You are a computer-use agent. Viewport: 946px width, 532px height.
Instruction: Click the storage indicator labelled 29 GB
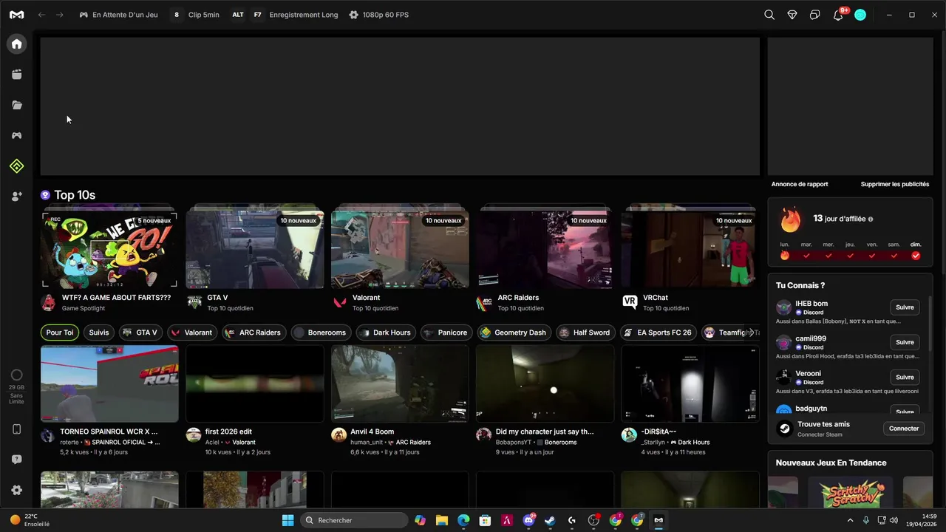[x=16, y=387]
